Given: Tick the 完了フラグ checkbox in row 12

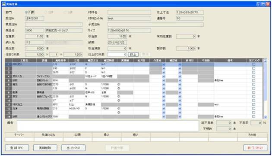Looking at the screenshot, I should click(x=254, y=108).
